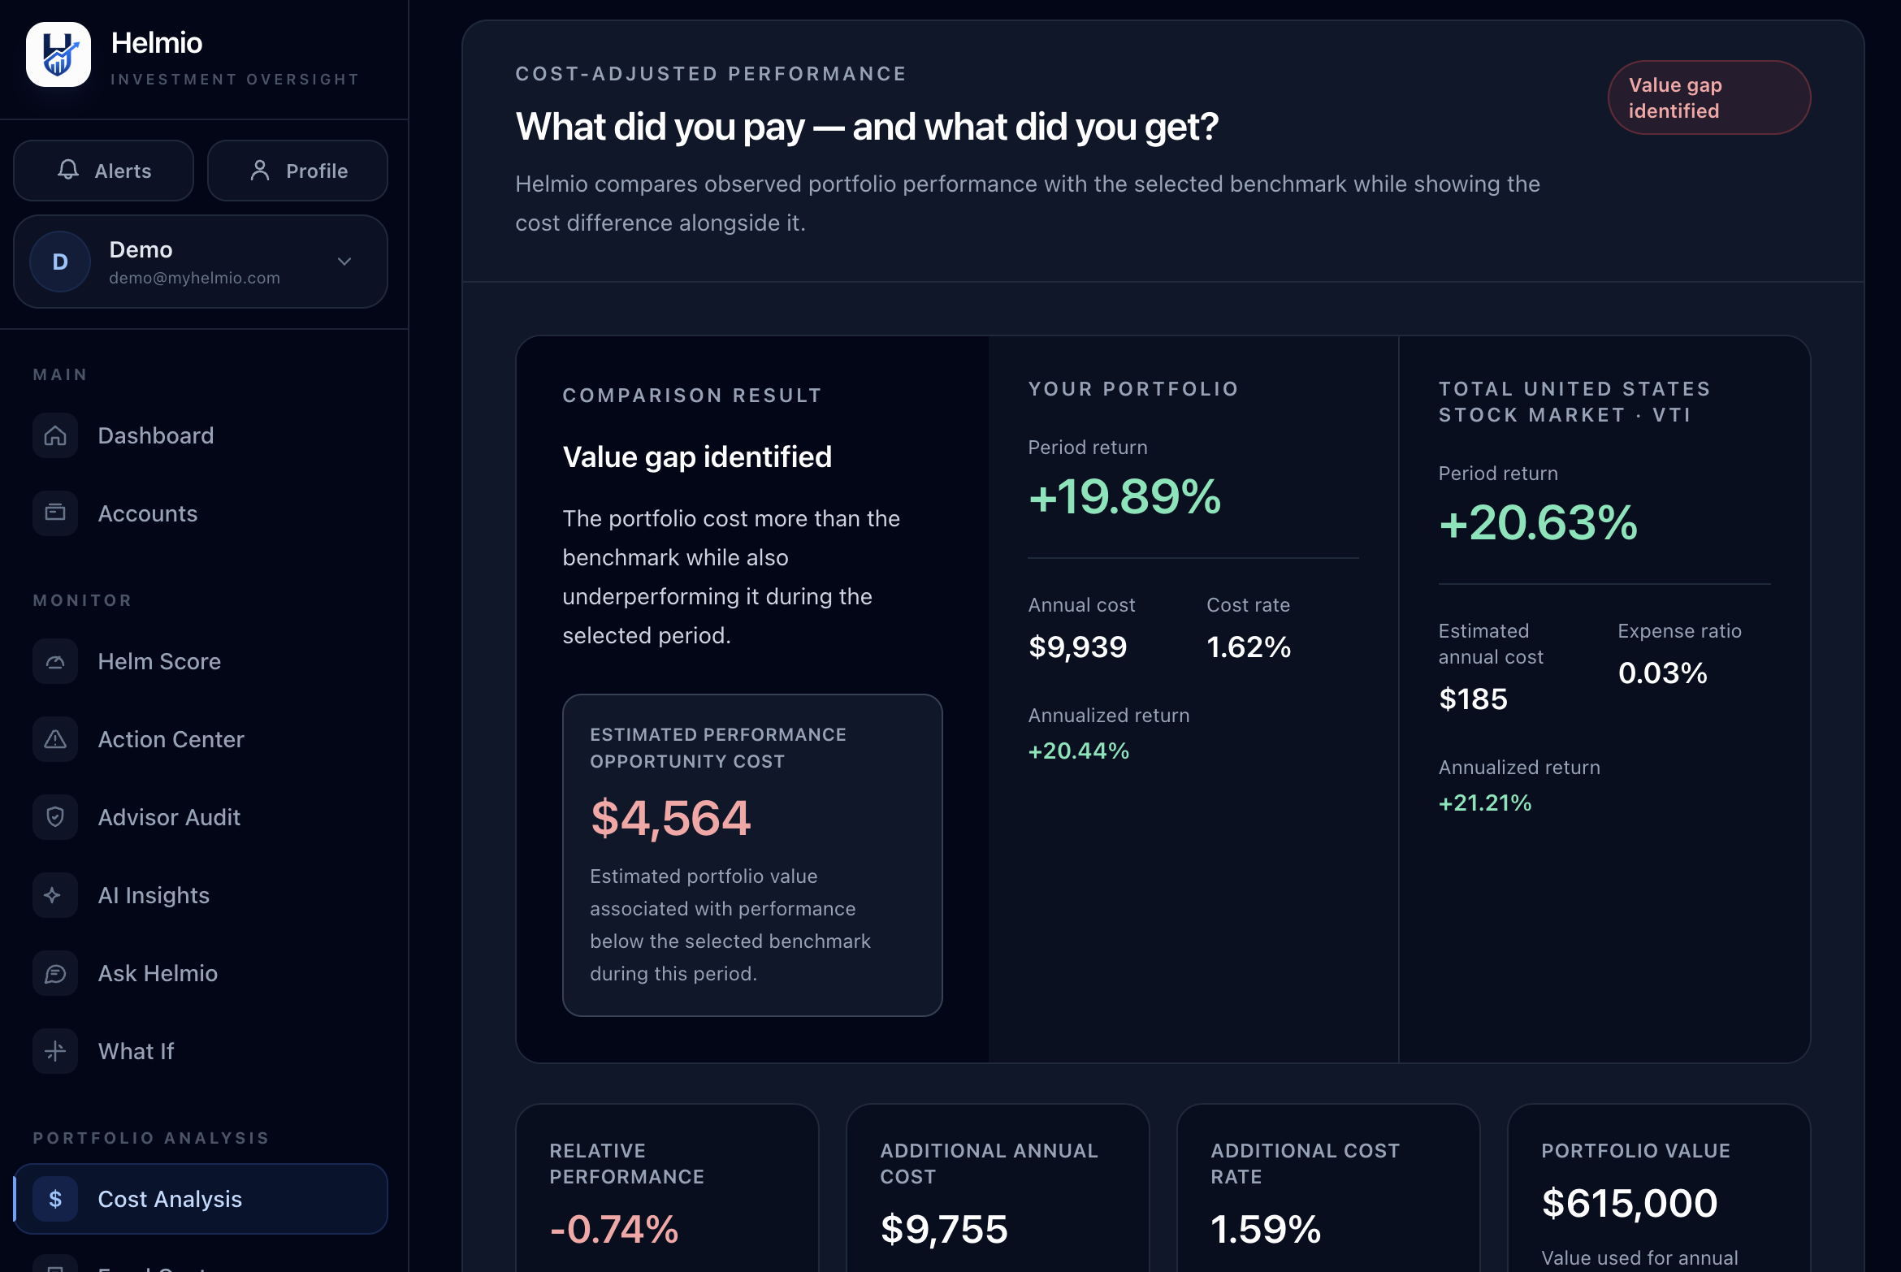Viewport: 1901px width, 1272px height.
Task: Click Additional Annual Cost $9,755 value
Action: pyautogui.click(x=944, y=1229)
